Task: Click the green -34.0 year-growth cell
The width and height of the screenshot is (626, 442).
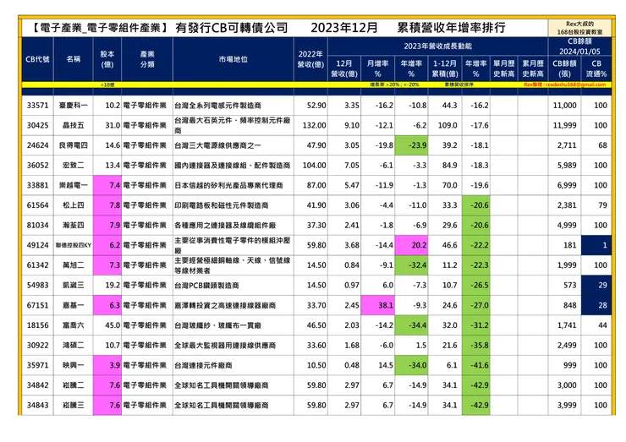Action: [x=411, y=365]
